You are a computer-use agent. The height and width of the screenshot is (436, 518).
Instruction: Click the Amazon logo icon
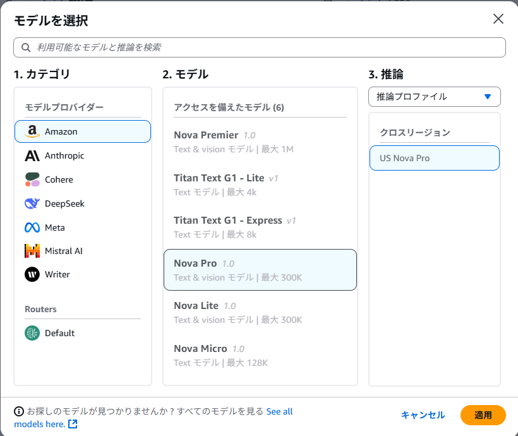32,131
